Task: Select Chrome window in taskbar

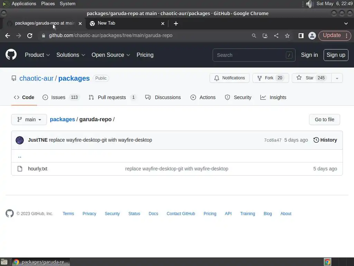Action: coord(41,262)
